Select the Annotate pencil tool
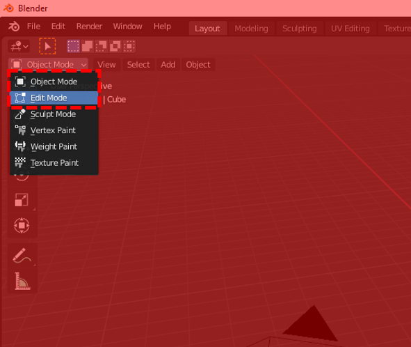 pos(22,255)
